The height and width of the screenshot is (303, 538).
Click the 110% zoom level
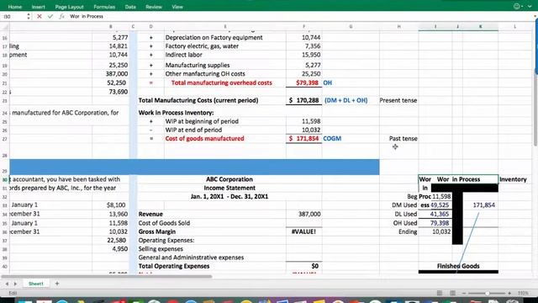523,293
